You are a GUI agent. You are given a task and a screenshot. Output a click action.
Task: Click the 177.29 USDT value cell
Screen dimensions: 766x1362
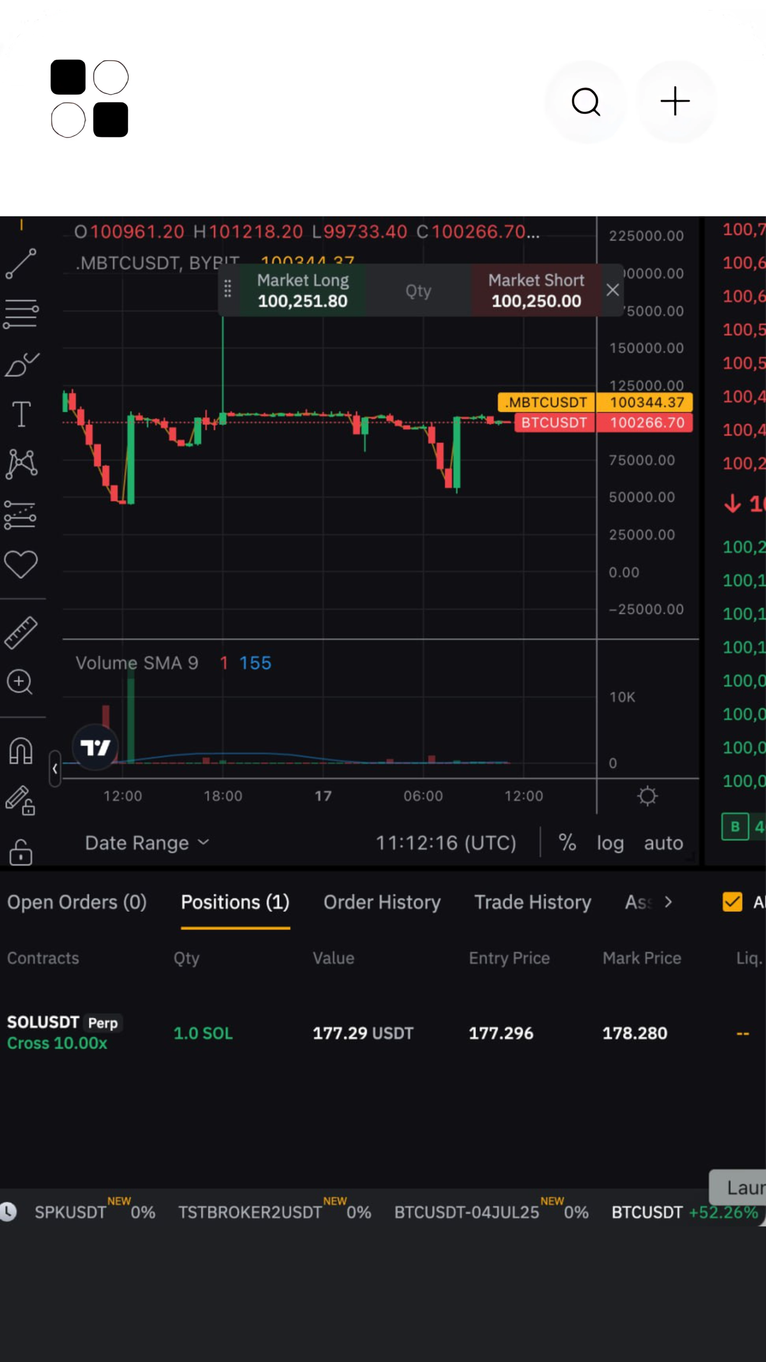click(x=363, y=1033)
